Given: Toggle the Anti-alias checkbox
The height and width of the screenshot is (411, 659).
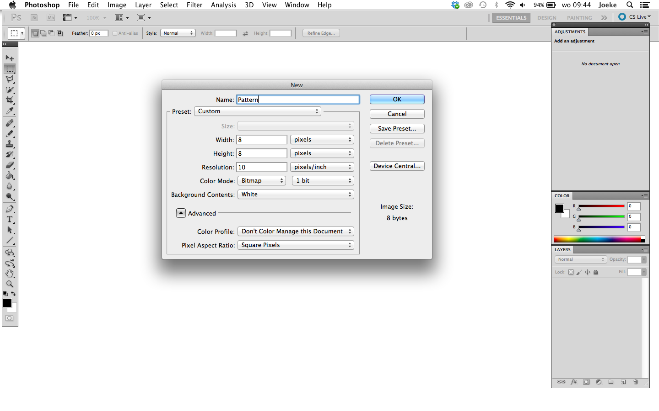Looking at the screenshot, I should pos(115,33).
